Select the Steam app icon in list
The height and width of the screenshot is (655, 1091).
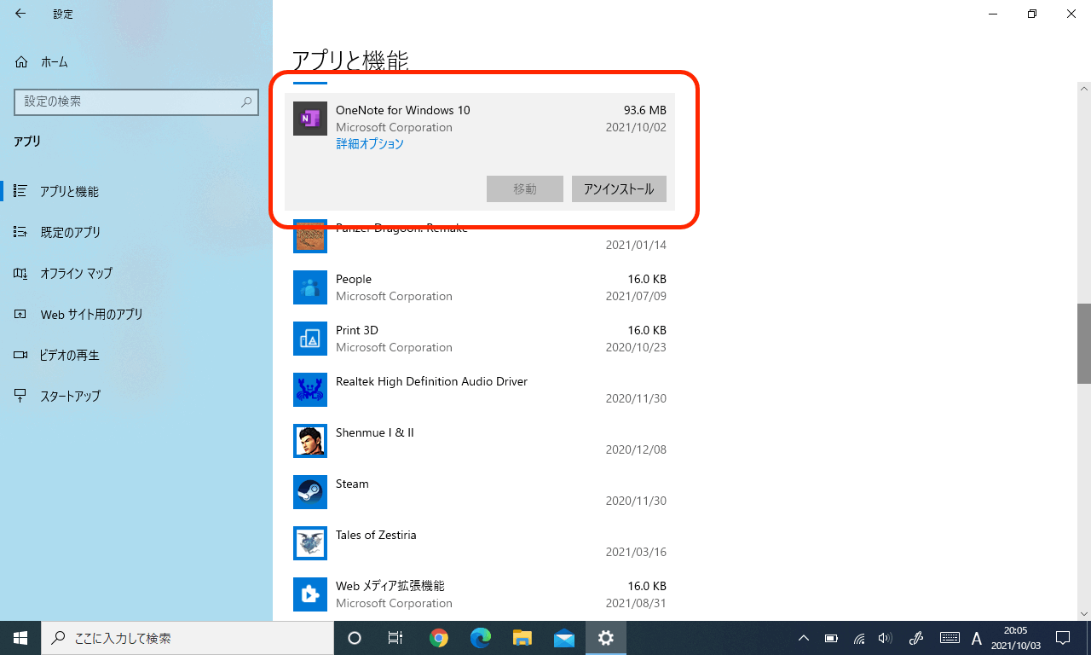(x=310, y=492)
